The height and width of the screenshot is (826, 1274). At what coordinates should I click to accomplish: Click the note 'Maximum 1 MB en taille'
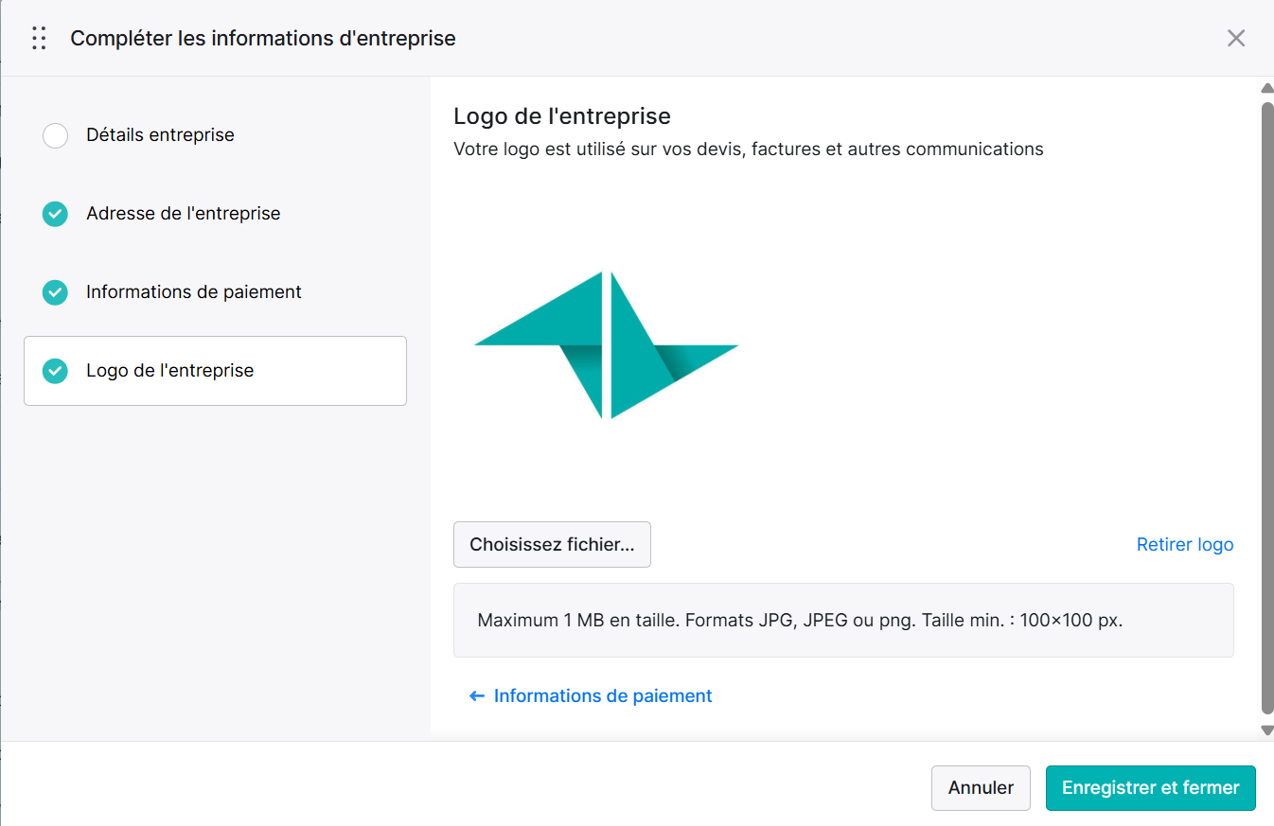point(578,621)
